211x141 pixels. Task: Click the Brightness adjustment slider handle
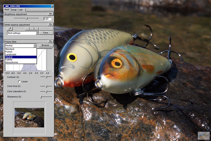27,18
